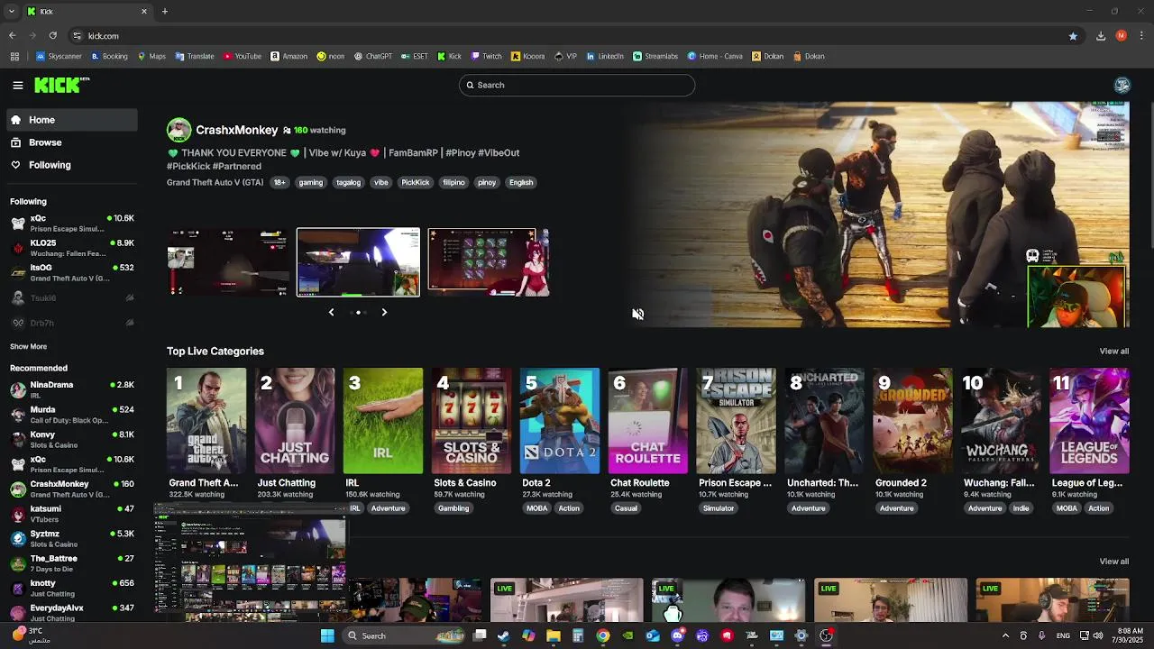This screenshot has width=1154, height=649.
Task: Select the first carousel stream thumbnail
Action: 228,262
